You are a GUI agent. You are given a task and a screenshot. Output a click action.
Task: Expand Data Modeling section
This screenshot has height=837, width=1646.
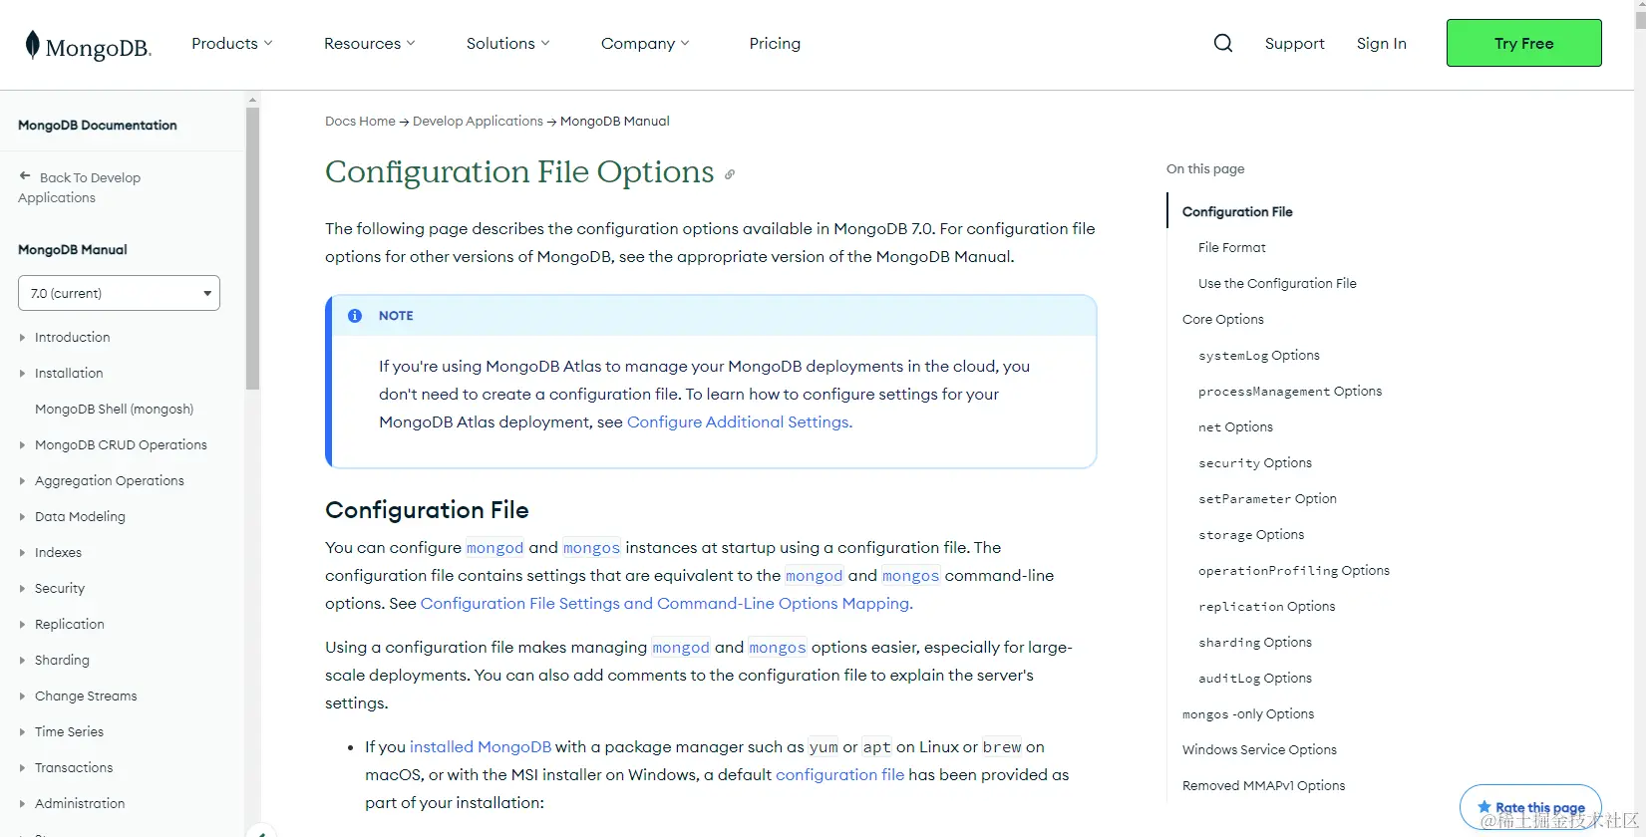tap(80, 516)
